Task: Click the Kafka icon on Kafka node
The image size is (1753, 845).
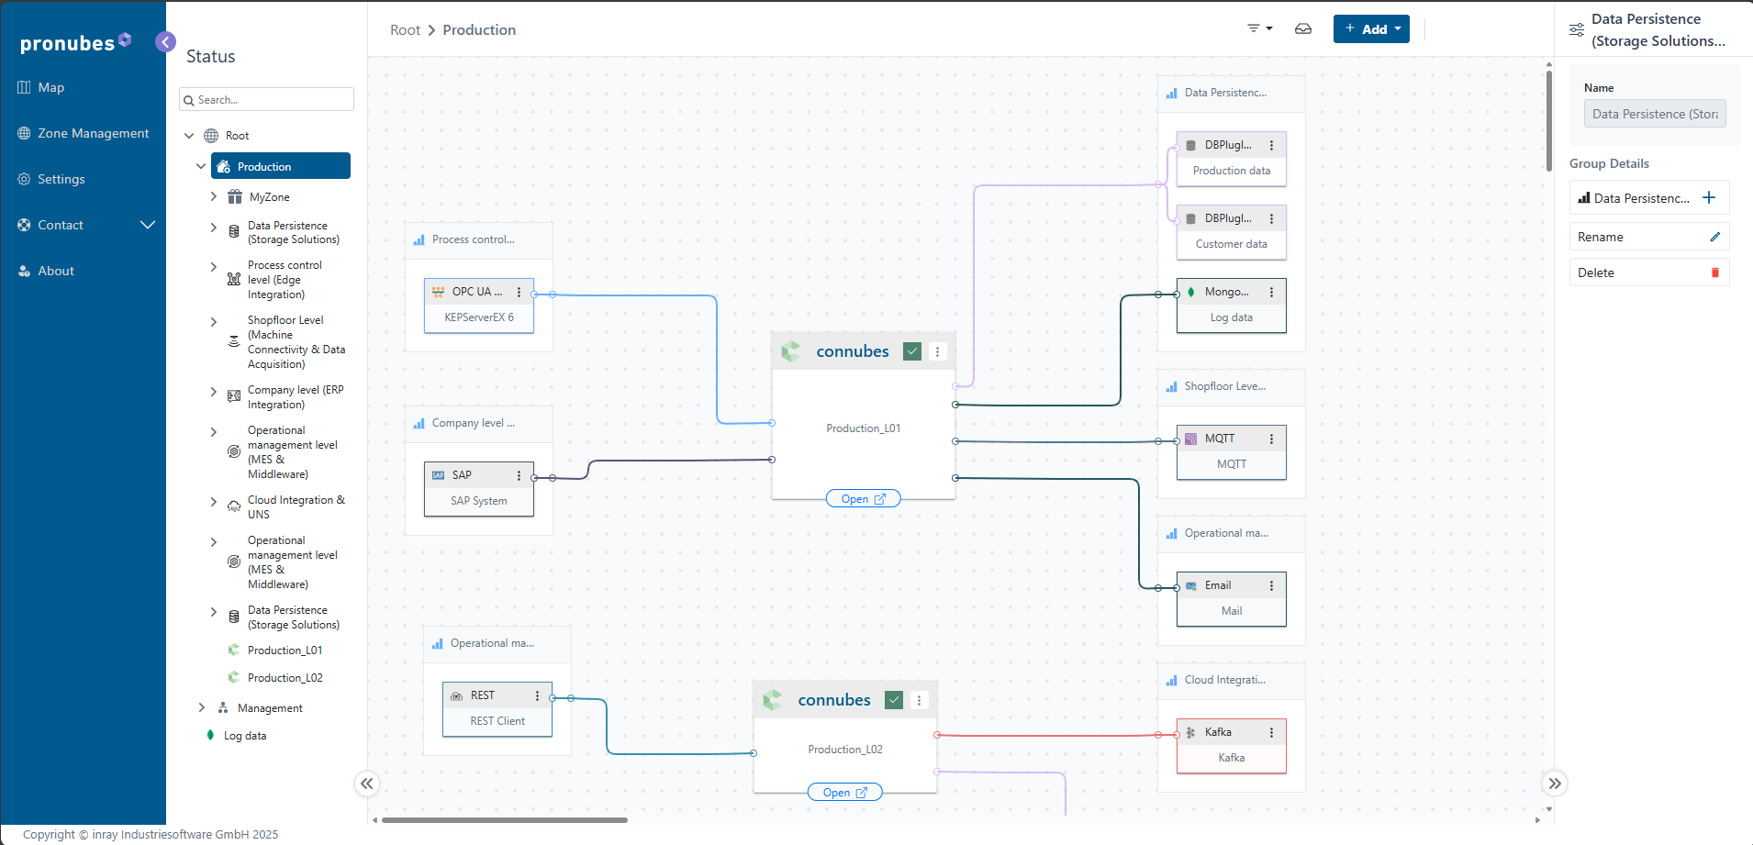Action: [1191, 732]
